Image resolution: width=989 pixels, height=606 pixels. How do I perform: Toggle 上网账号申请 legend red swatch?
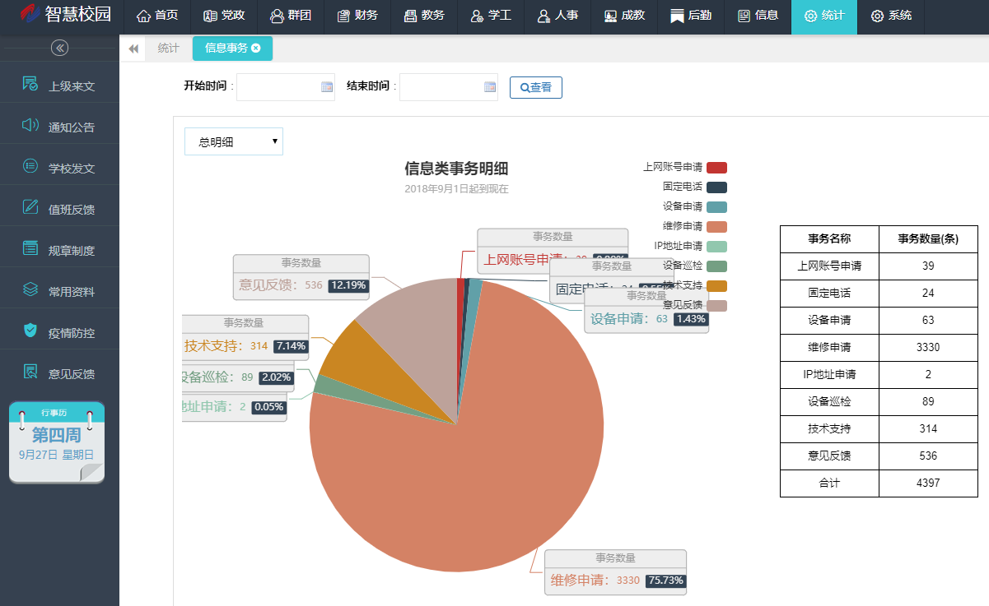[x=716, y=168]
